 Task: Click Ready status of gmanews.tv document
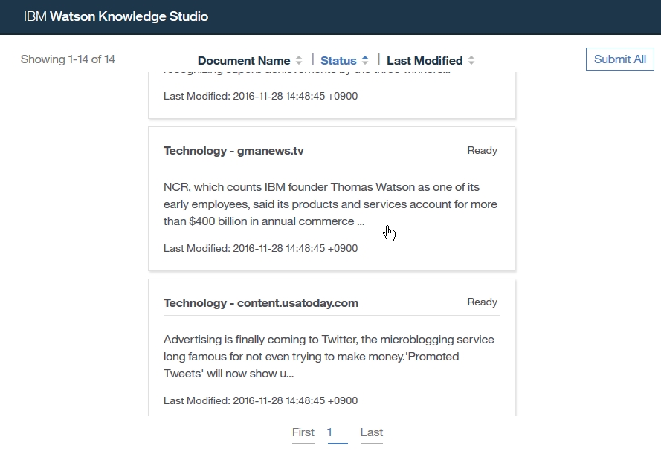[482, 151]
